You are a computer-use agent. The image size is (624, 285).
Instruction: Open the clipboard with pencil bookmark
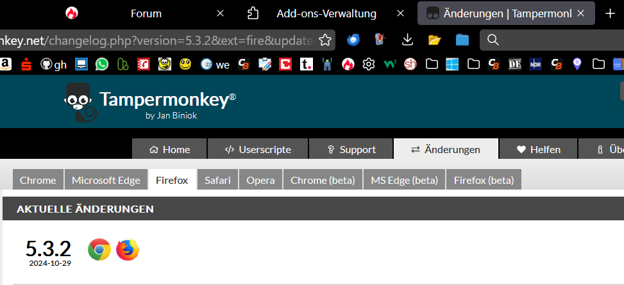(x=265, y=64)
